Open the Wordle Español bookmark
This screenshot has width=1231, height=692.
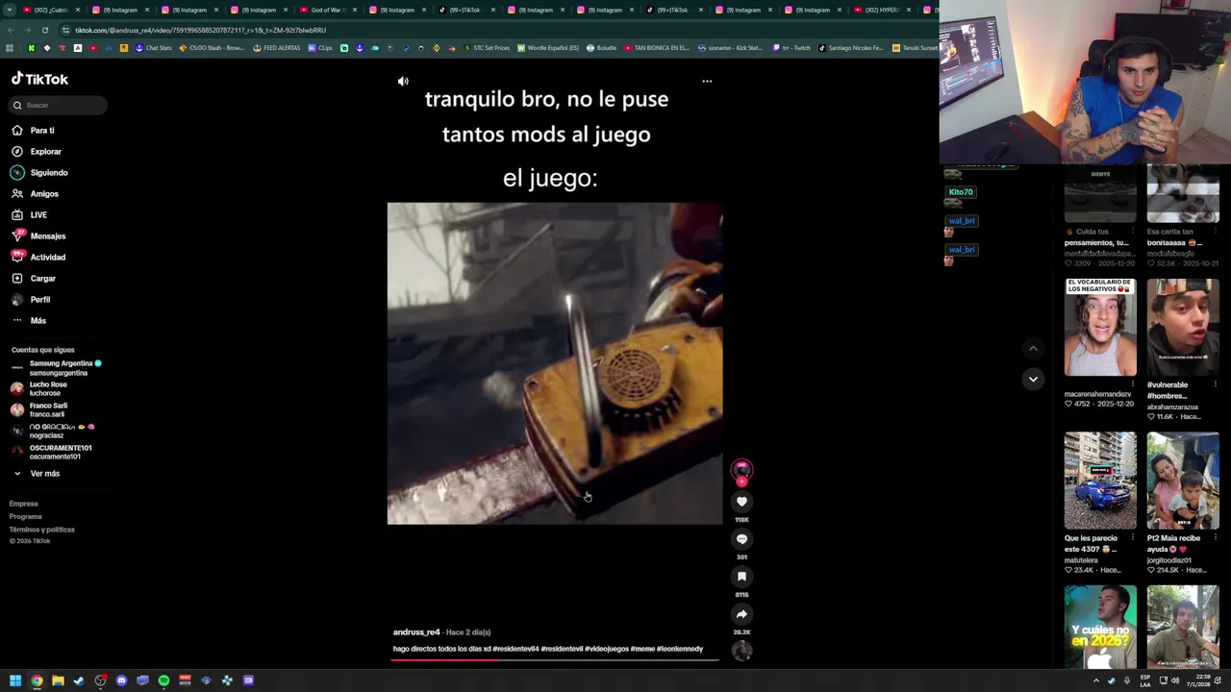[x=548, y=48]
